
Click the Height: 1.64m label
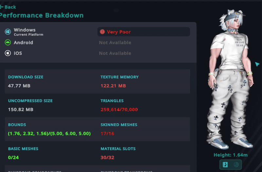click(231, 155)
